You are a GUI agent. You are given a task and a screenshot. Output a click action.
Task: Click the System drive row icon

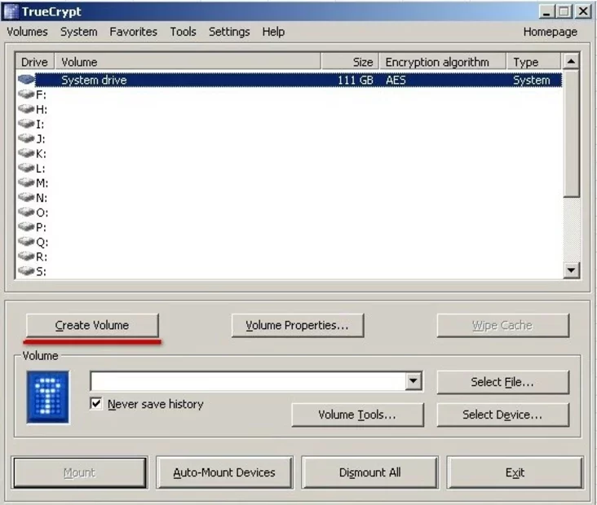26,80
